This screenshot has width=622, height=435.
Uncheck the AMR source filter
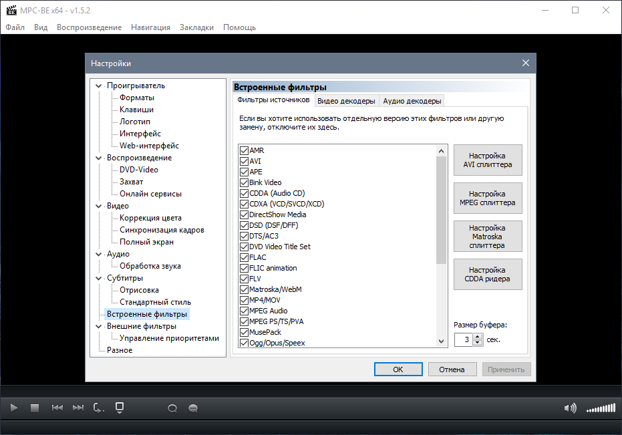coord(244,150)
